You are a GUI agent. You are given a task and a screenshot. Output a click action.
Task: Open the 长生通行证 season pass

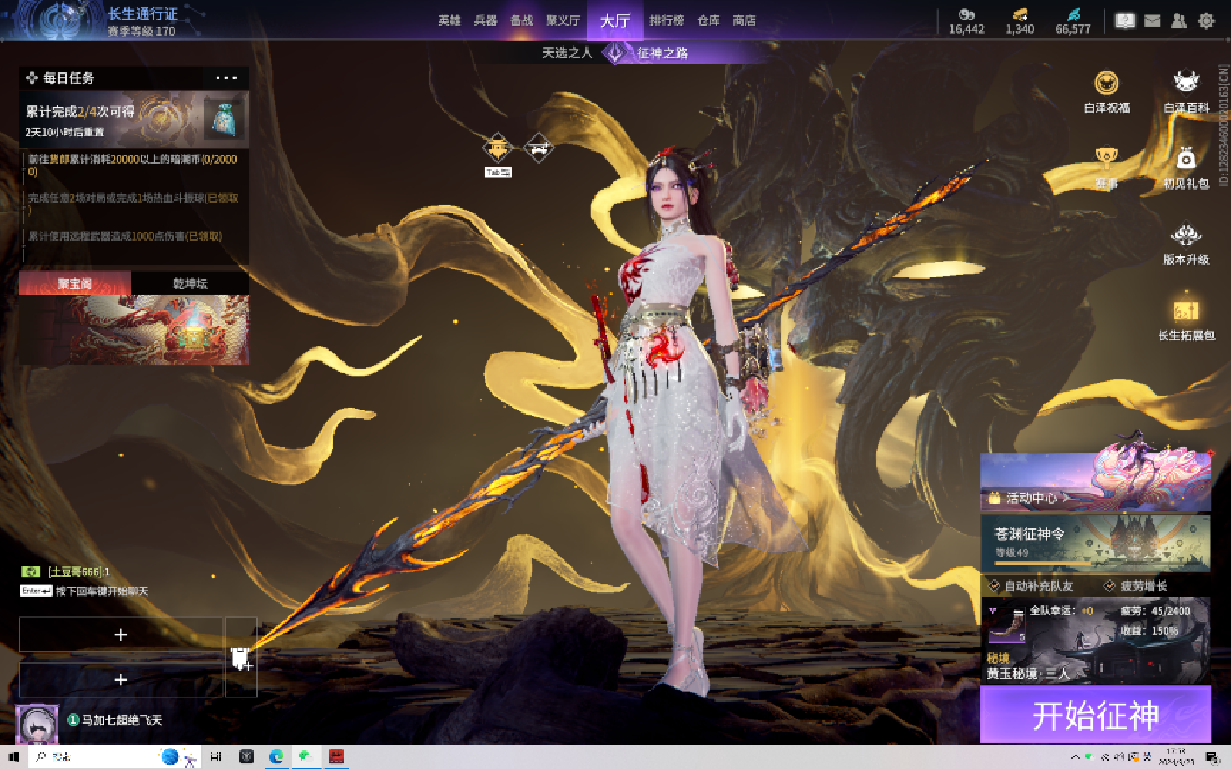point(143,14)
